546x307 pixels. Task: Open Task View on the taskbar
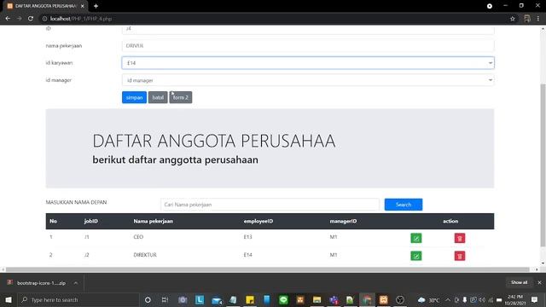pyautogui.click(x=165, y=299)
